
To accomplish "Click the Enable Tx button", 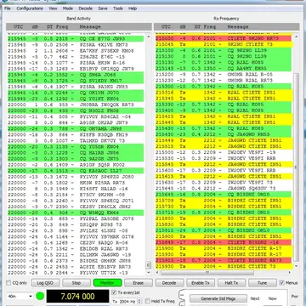I will [x=201, y=283].
